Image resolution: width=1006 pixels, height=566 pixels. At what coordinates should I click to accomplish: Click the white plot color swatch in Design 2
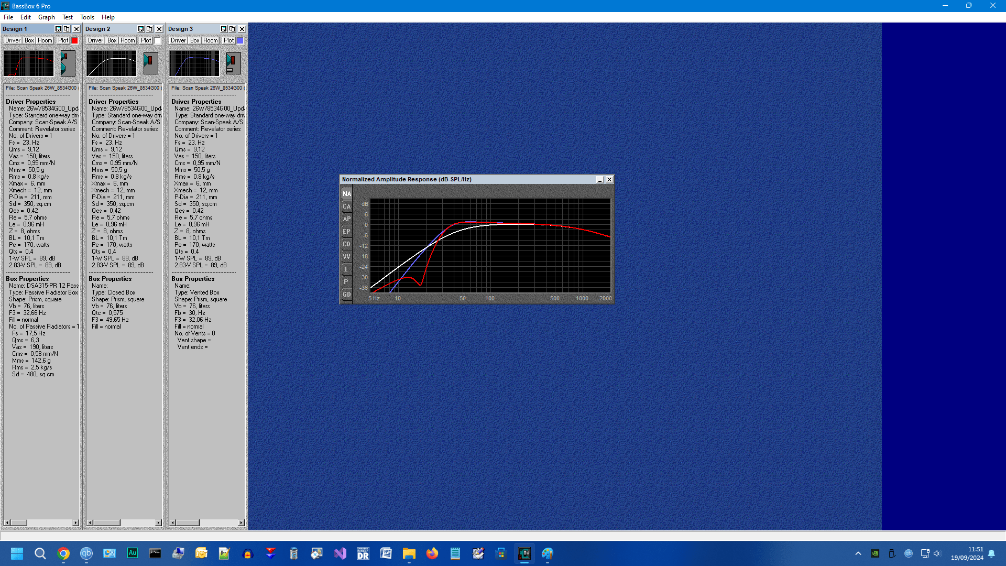coord(157,40)
